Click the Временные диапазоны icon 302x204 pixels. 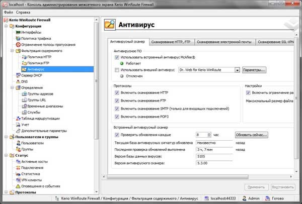click(24, 106)
